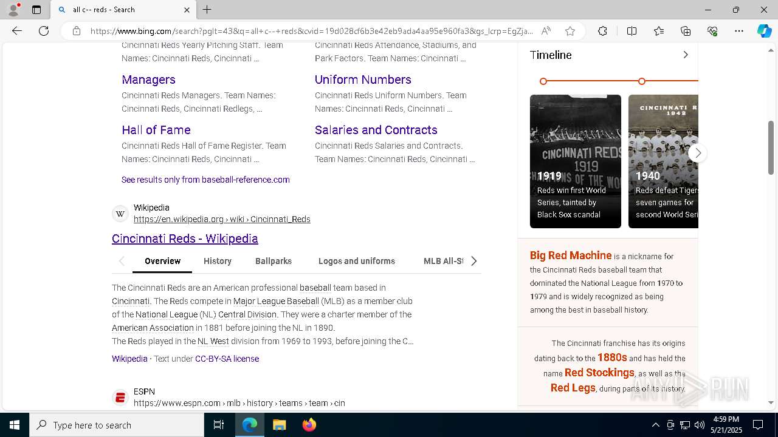This screenshot has height=437, width=778.
Task: Open the Wikipedia source link below snippet
Action: [x=129, y=359]
